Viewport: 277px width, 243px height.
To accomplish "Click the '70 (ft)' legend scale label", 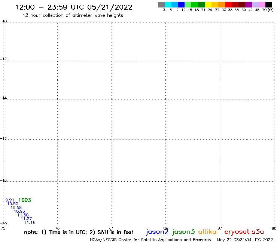I will [268, 10].
